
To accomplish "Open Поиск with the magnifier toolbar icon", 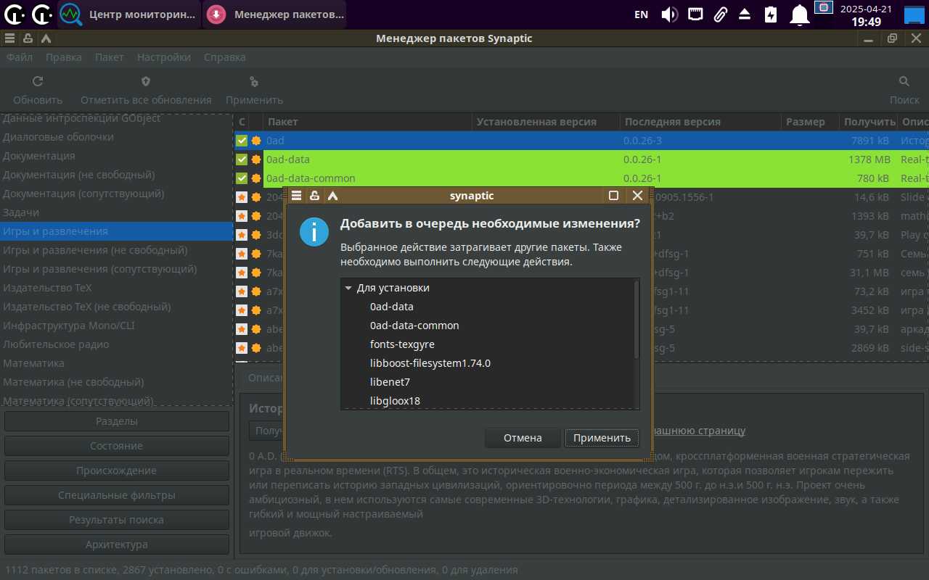I will [x=904, y=82].
